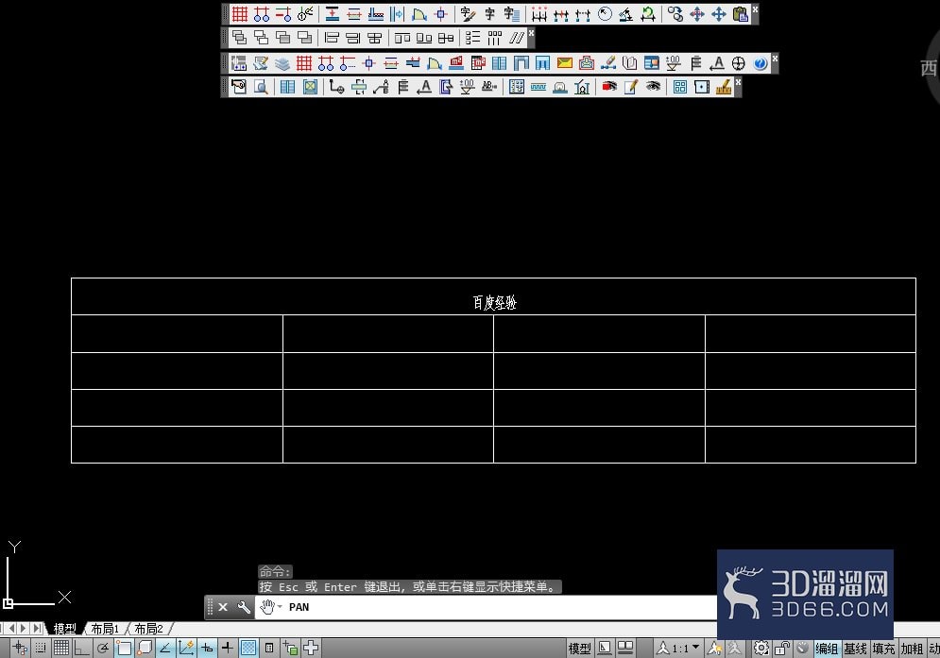
Task: Open workspace switching gear menu
Action: point(761,648)
